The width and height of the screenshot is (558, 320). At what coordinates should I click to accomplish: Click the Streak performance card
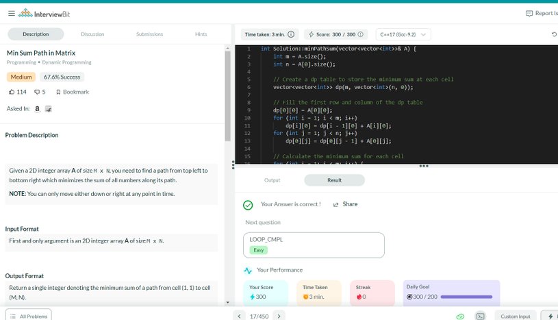click(x=372, y=293)
